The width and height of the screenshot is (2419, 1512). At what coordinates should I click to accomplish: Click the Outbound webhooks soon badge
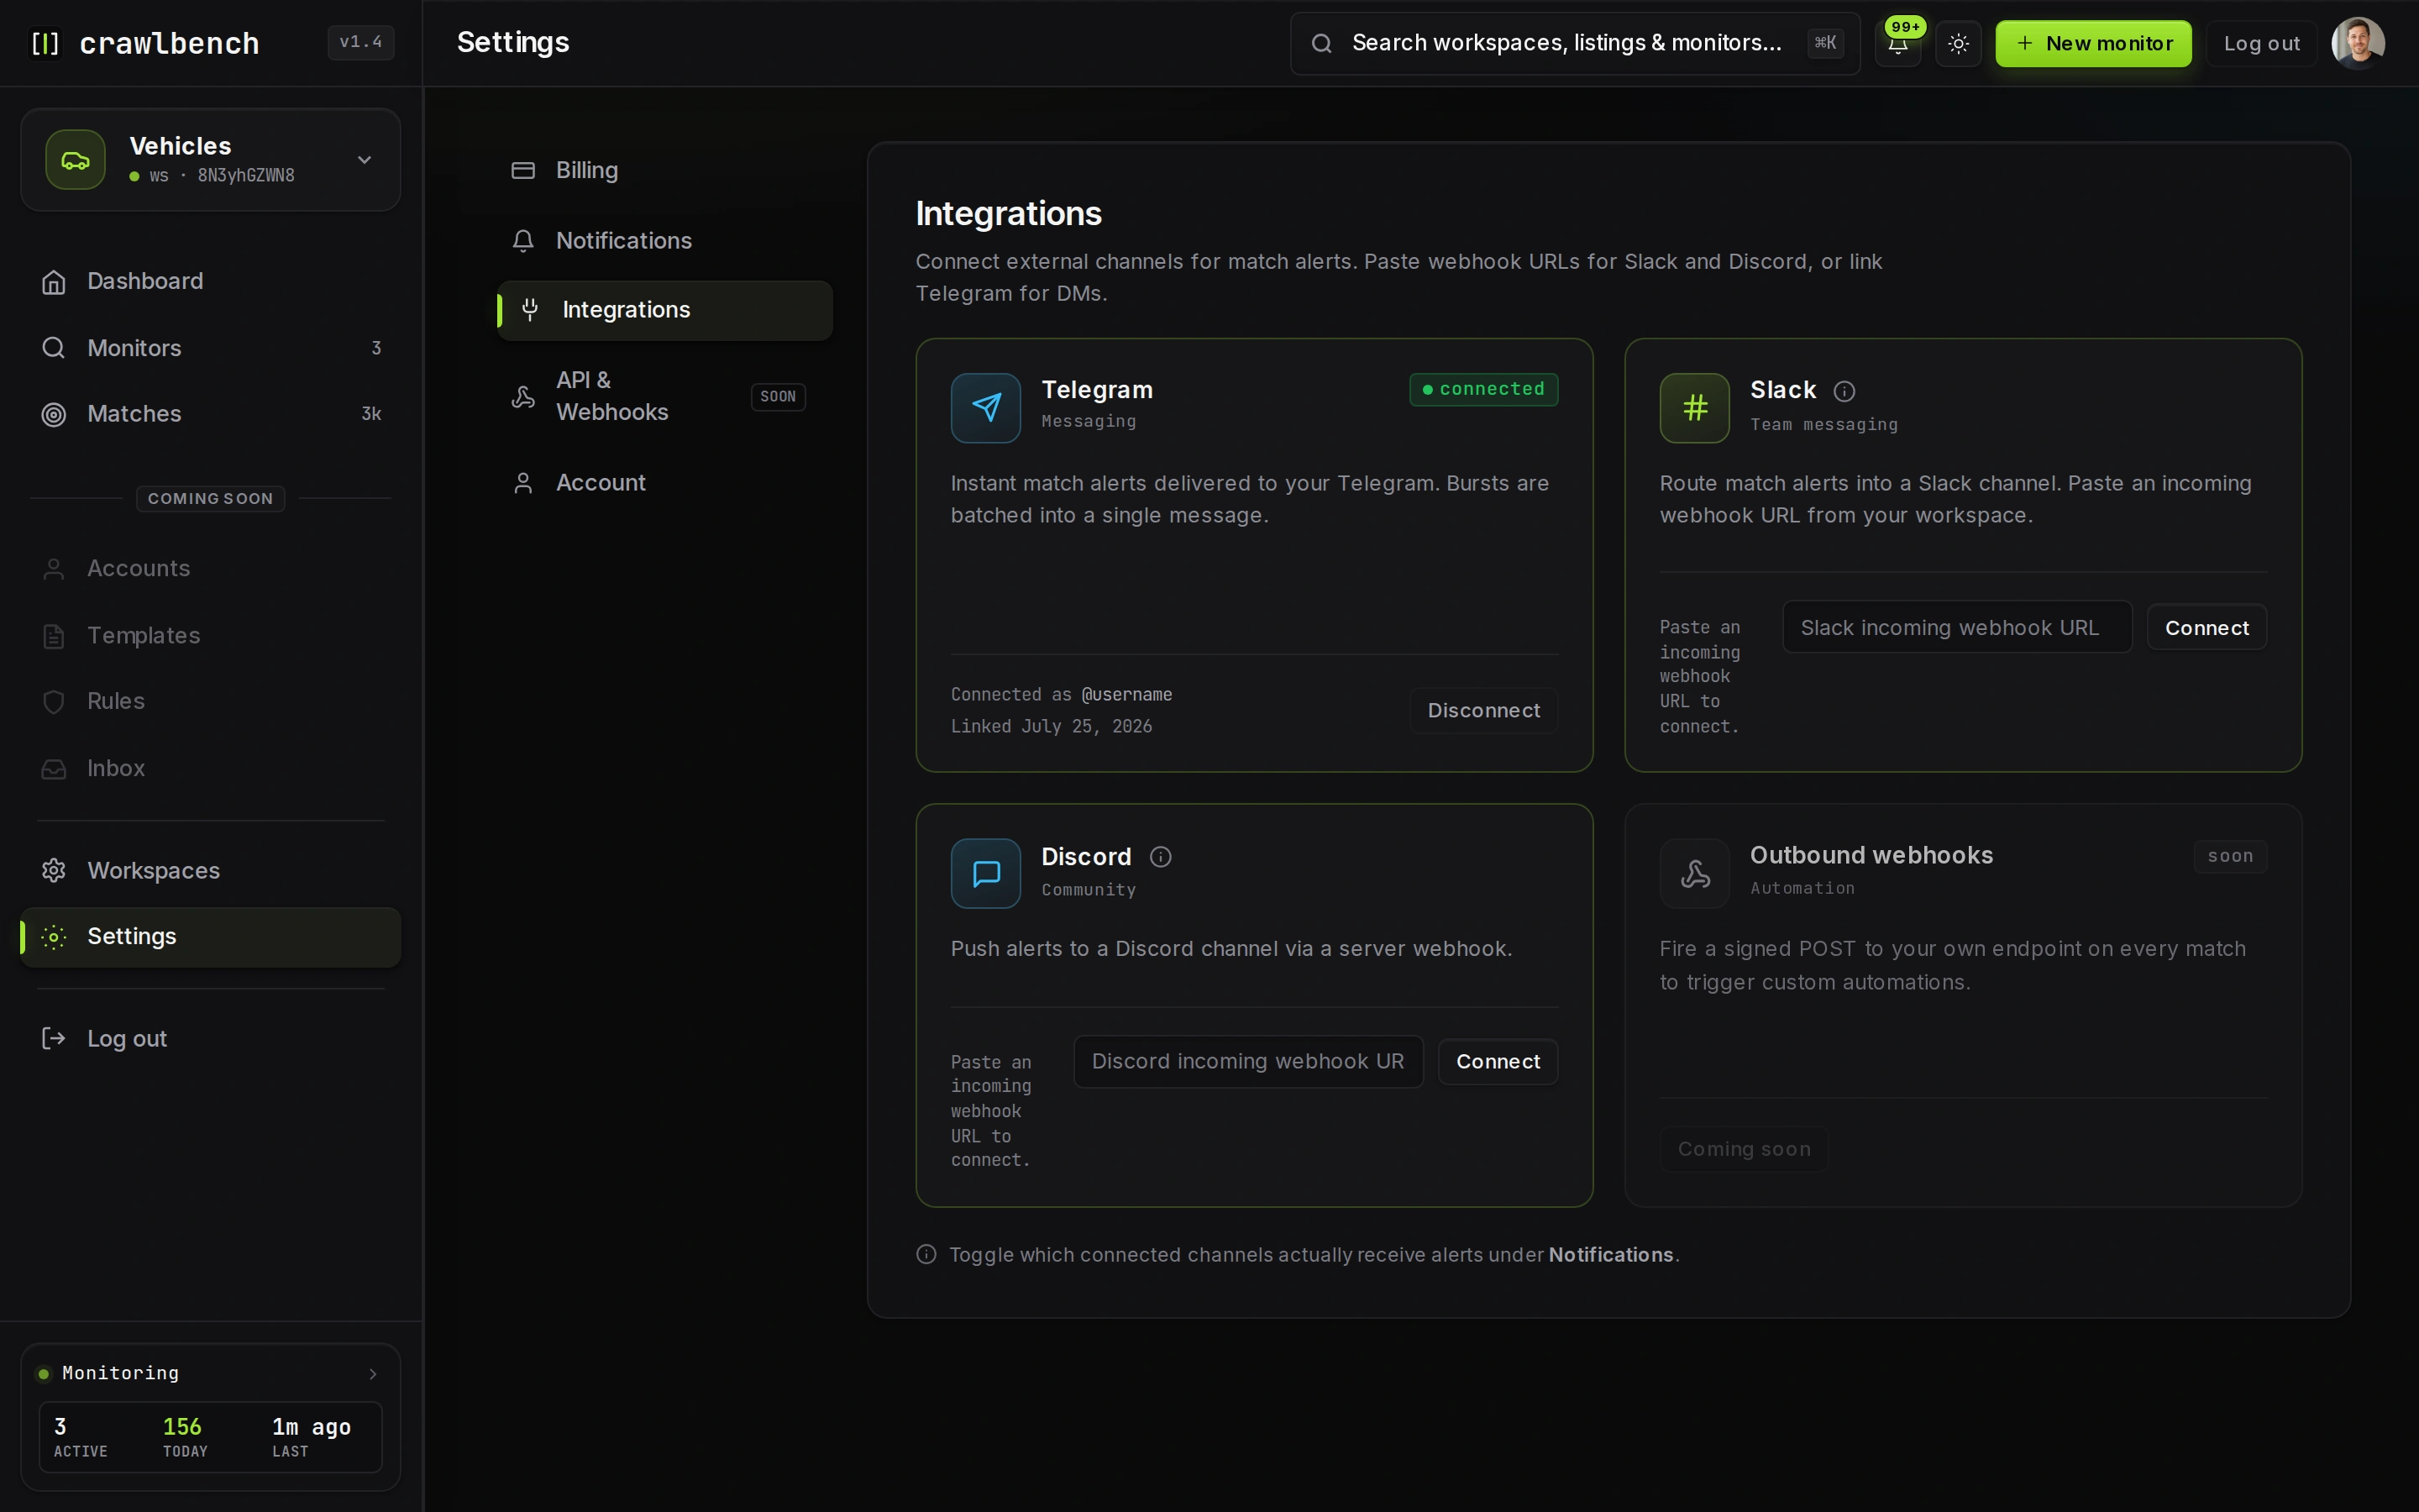2230,856
